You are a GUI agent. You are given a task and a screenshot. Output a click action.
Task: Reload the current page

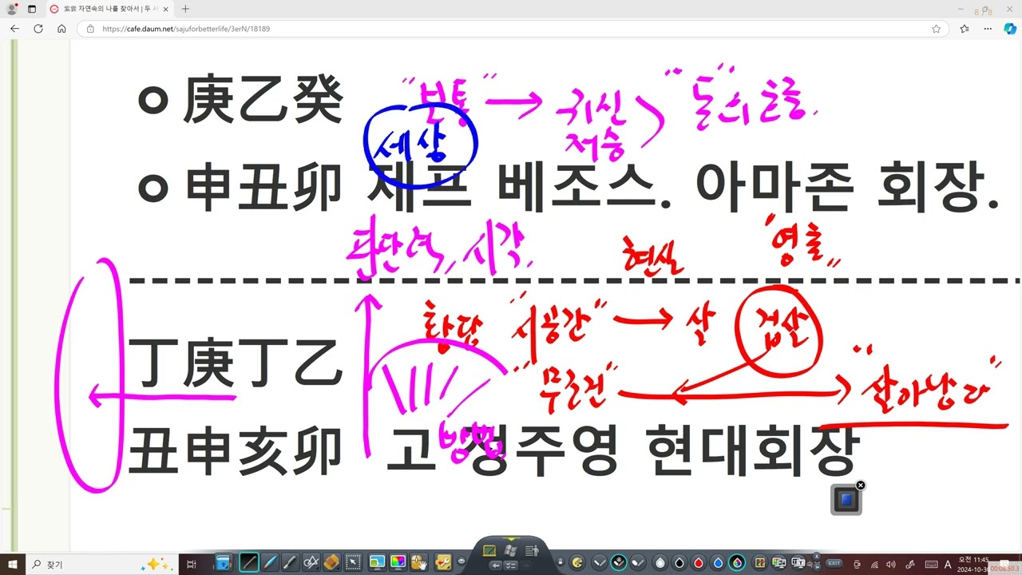[38, 28]
